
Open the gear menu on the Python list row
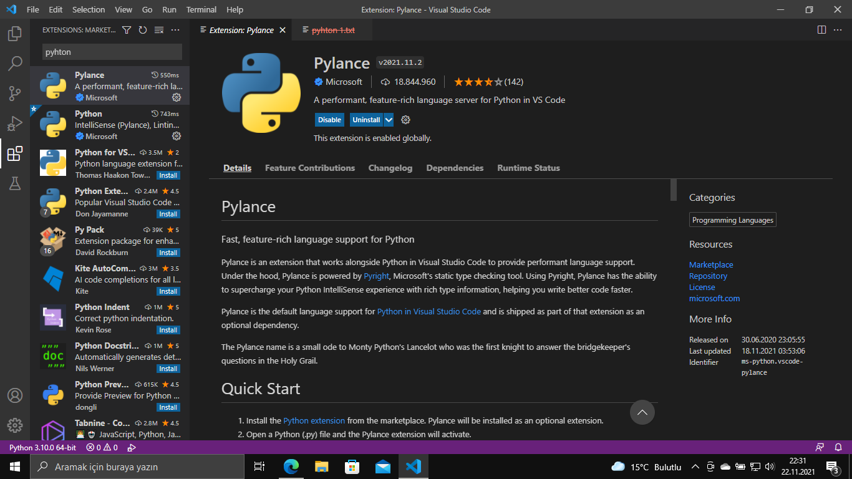[x=177, y=136]
